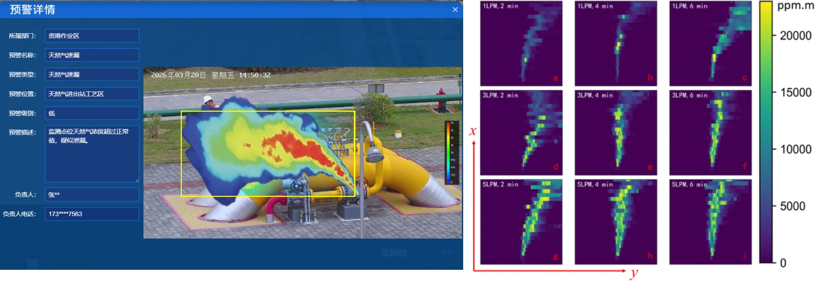
Task: Click inside the 预警描述 text area
Action: (92, 154)
